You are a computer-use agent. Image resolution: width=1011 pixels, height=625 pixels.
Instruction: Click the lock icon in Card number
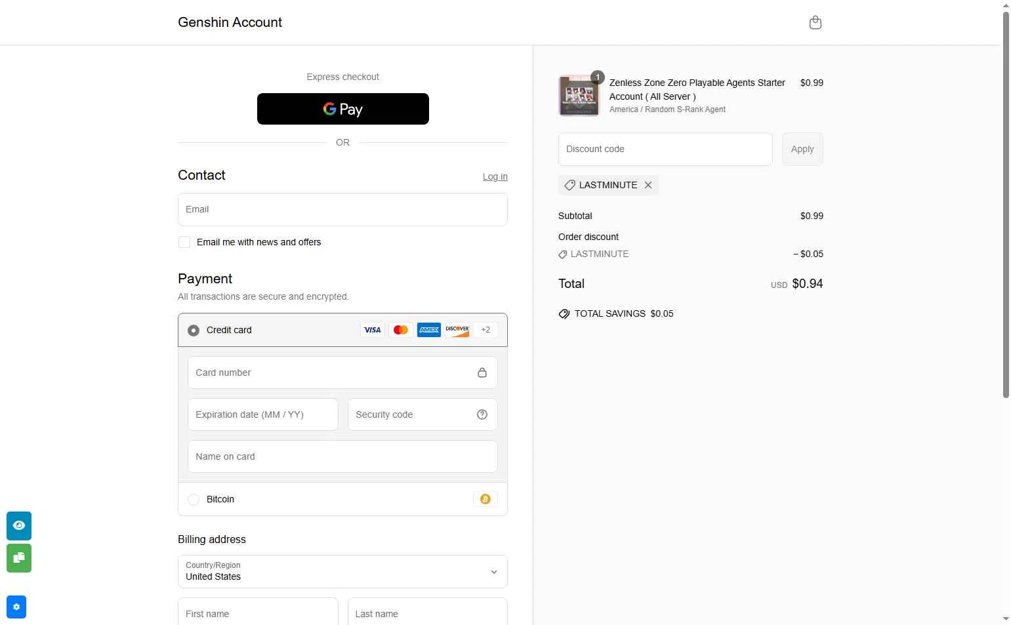click(x=482, y=373)
